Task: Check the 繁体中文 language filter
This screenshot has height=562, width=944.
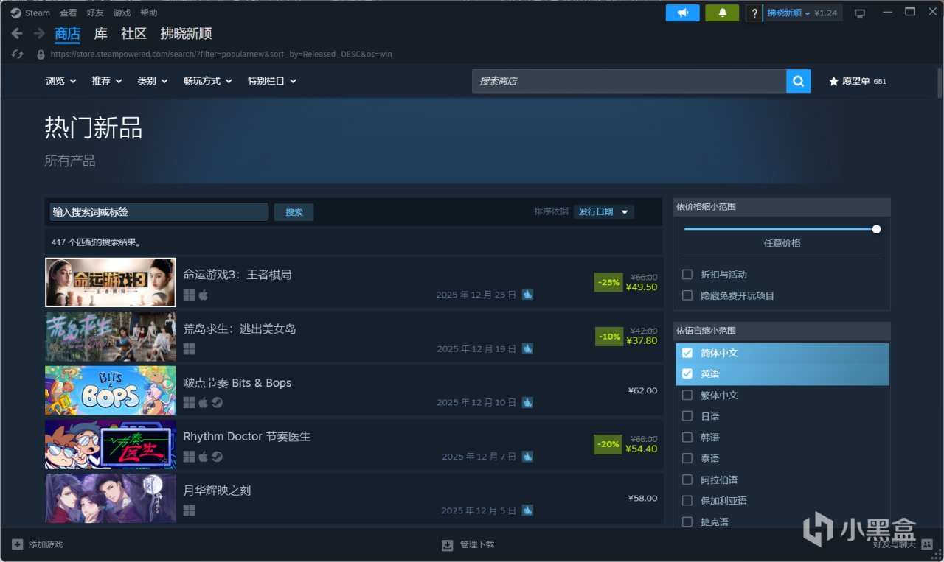Action: (687, 395)
